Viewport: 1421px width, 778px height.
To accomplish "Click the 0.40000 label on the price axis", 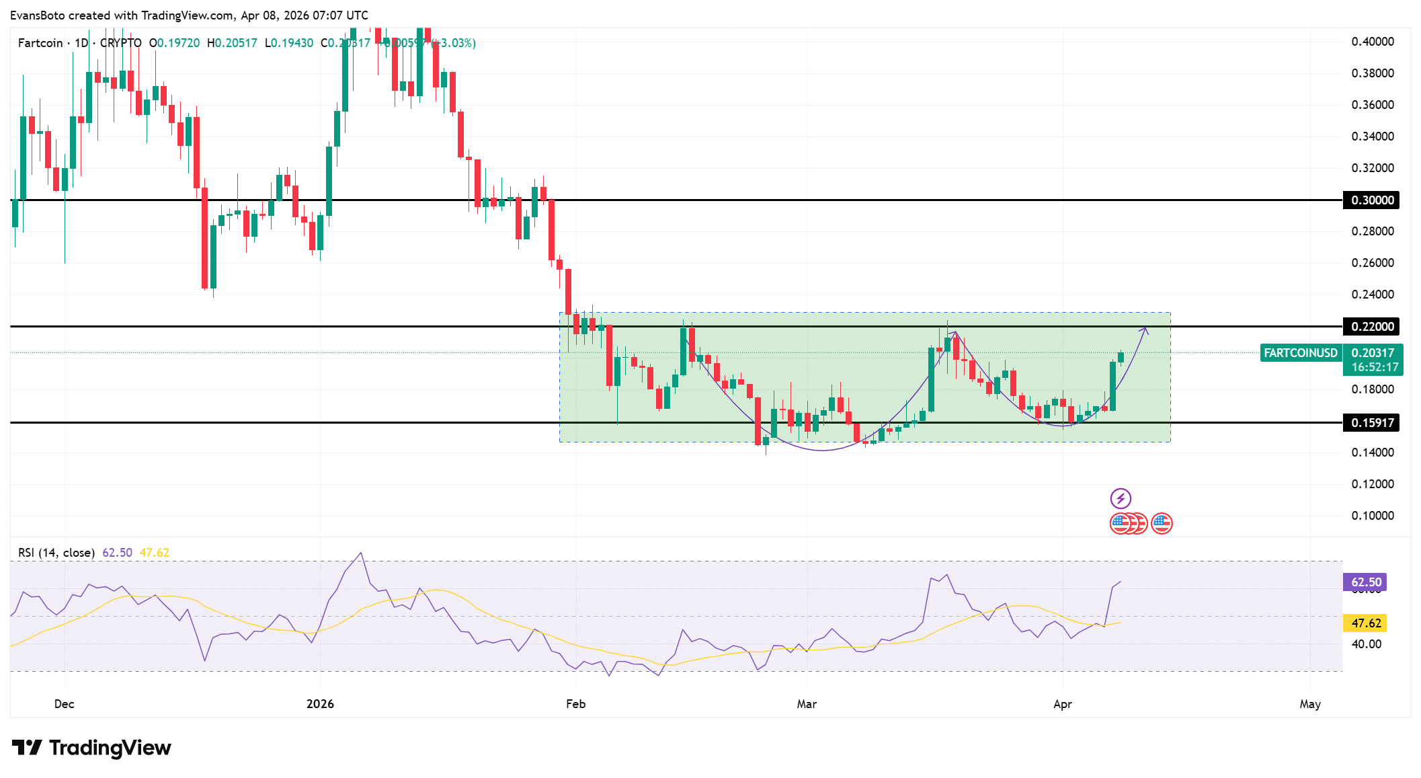I will pos(1373,41).
